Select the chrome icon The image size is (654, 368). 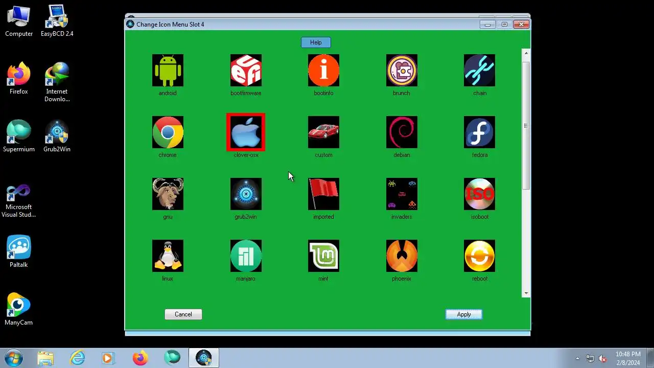(x=168, y=132)
